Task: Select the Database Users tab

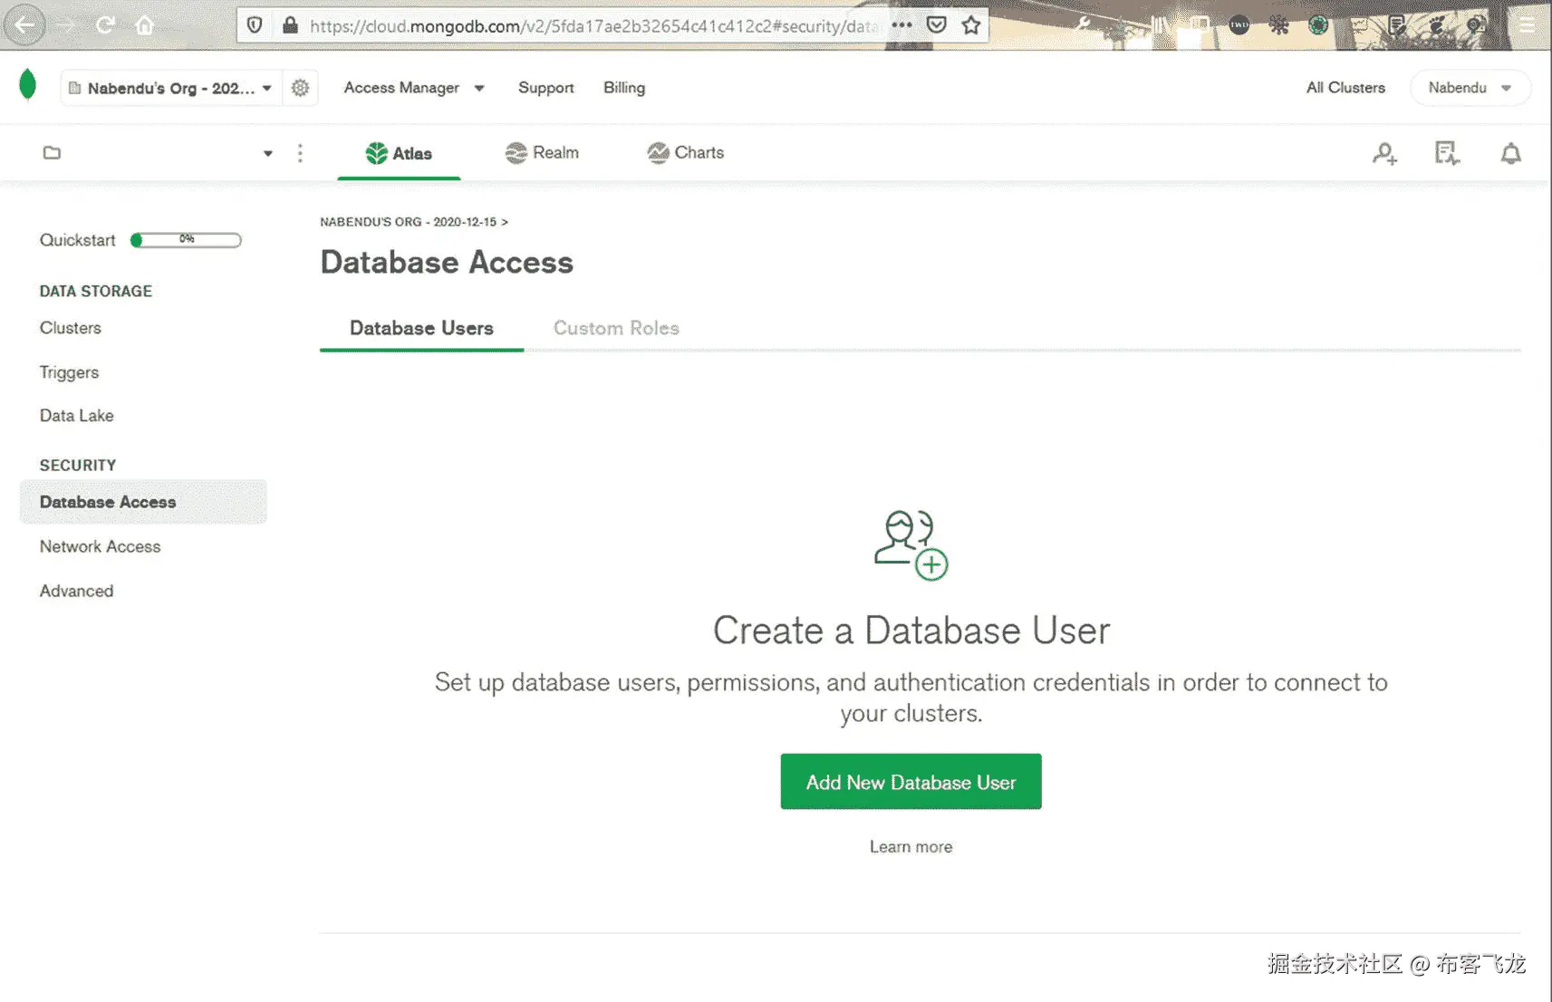Action: (x=421, y=328)
